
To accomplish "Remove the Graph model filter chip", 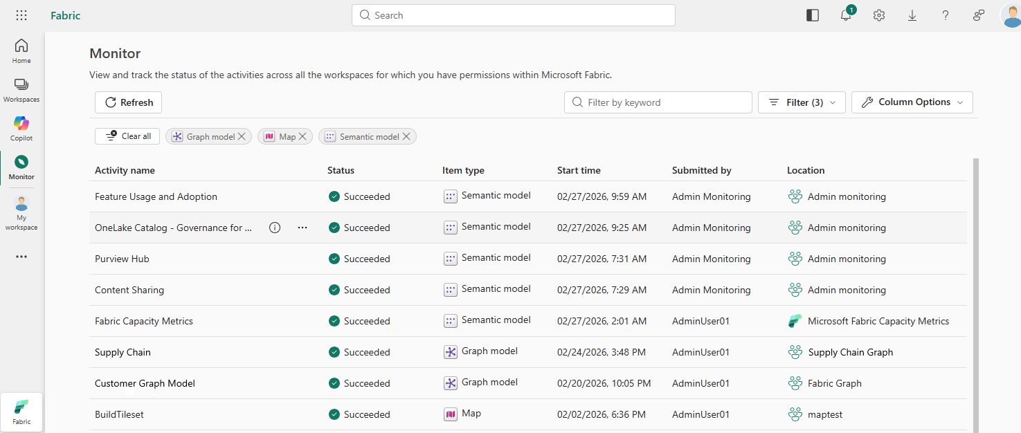I will [x=242, y=136].
